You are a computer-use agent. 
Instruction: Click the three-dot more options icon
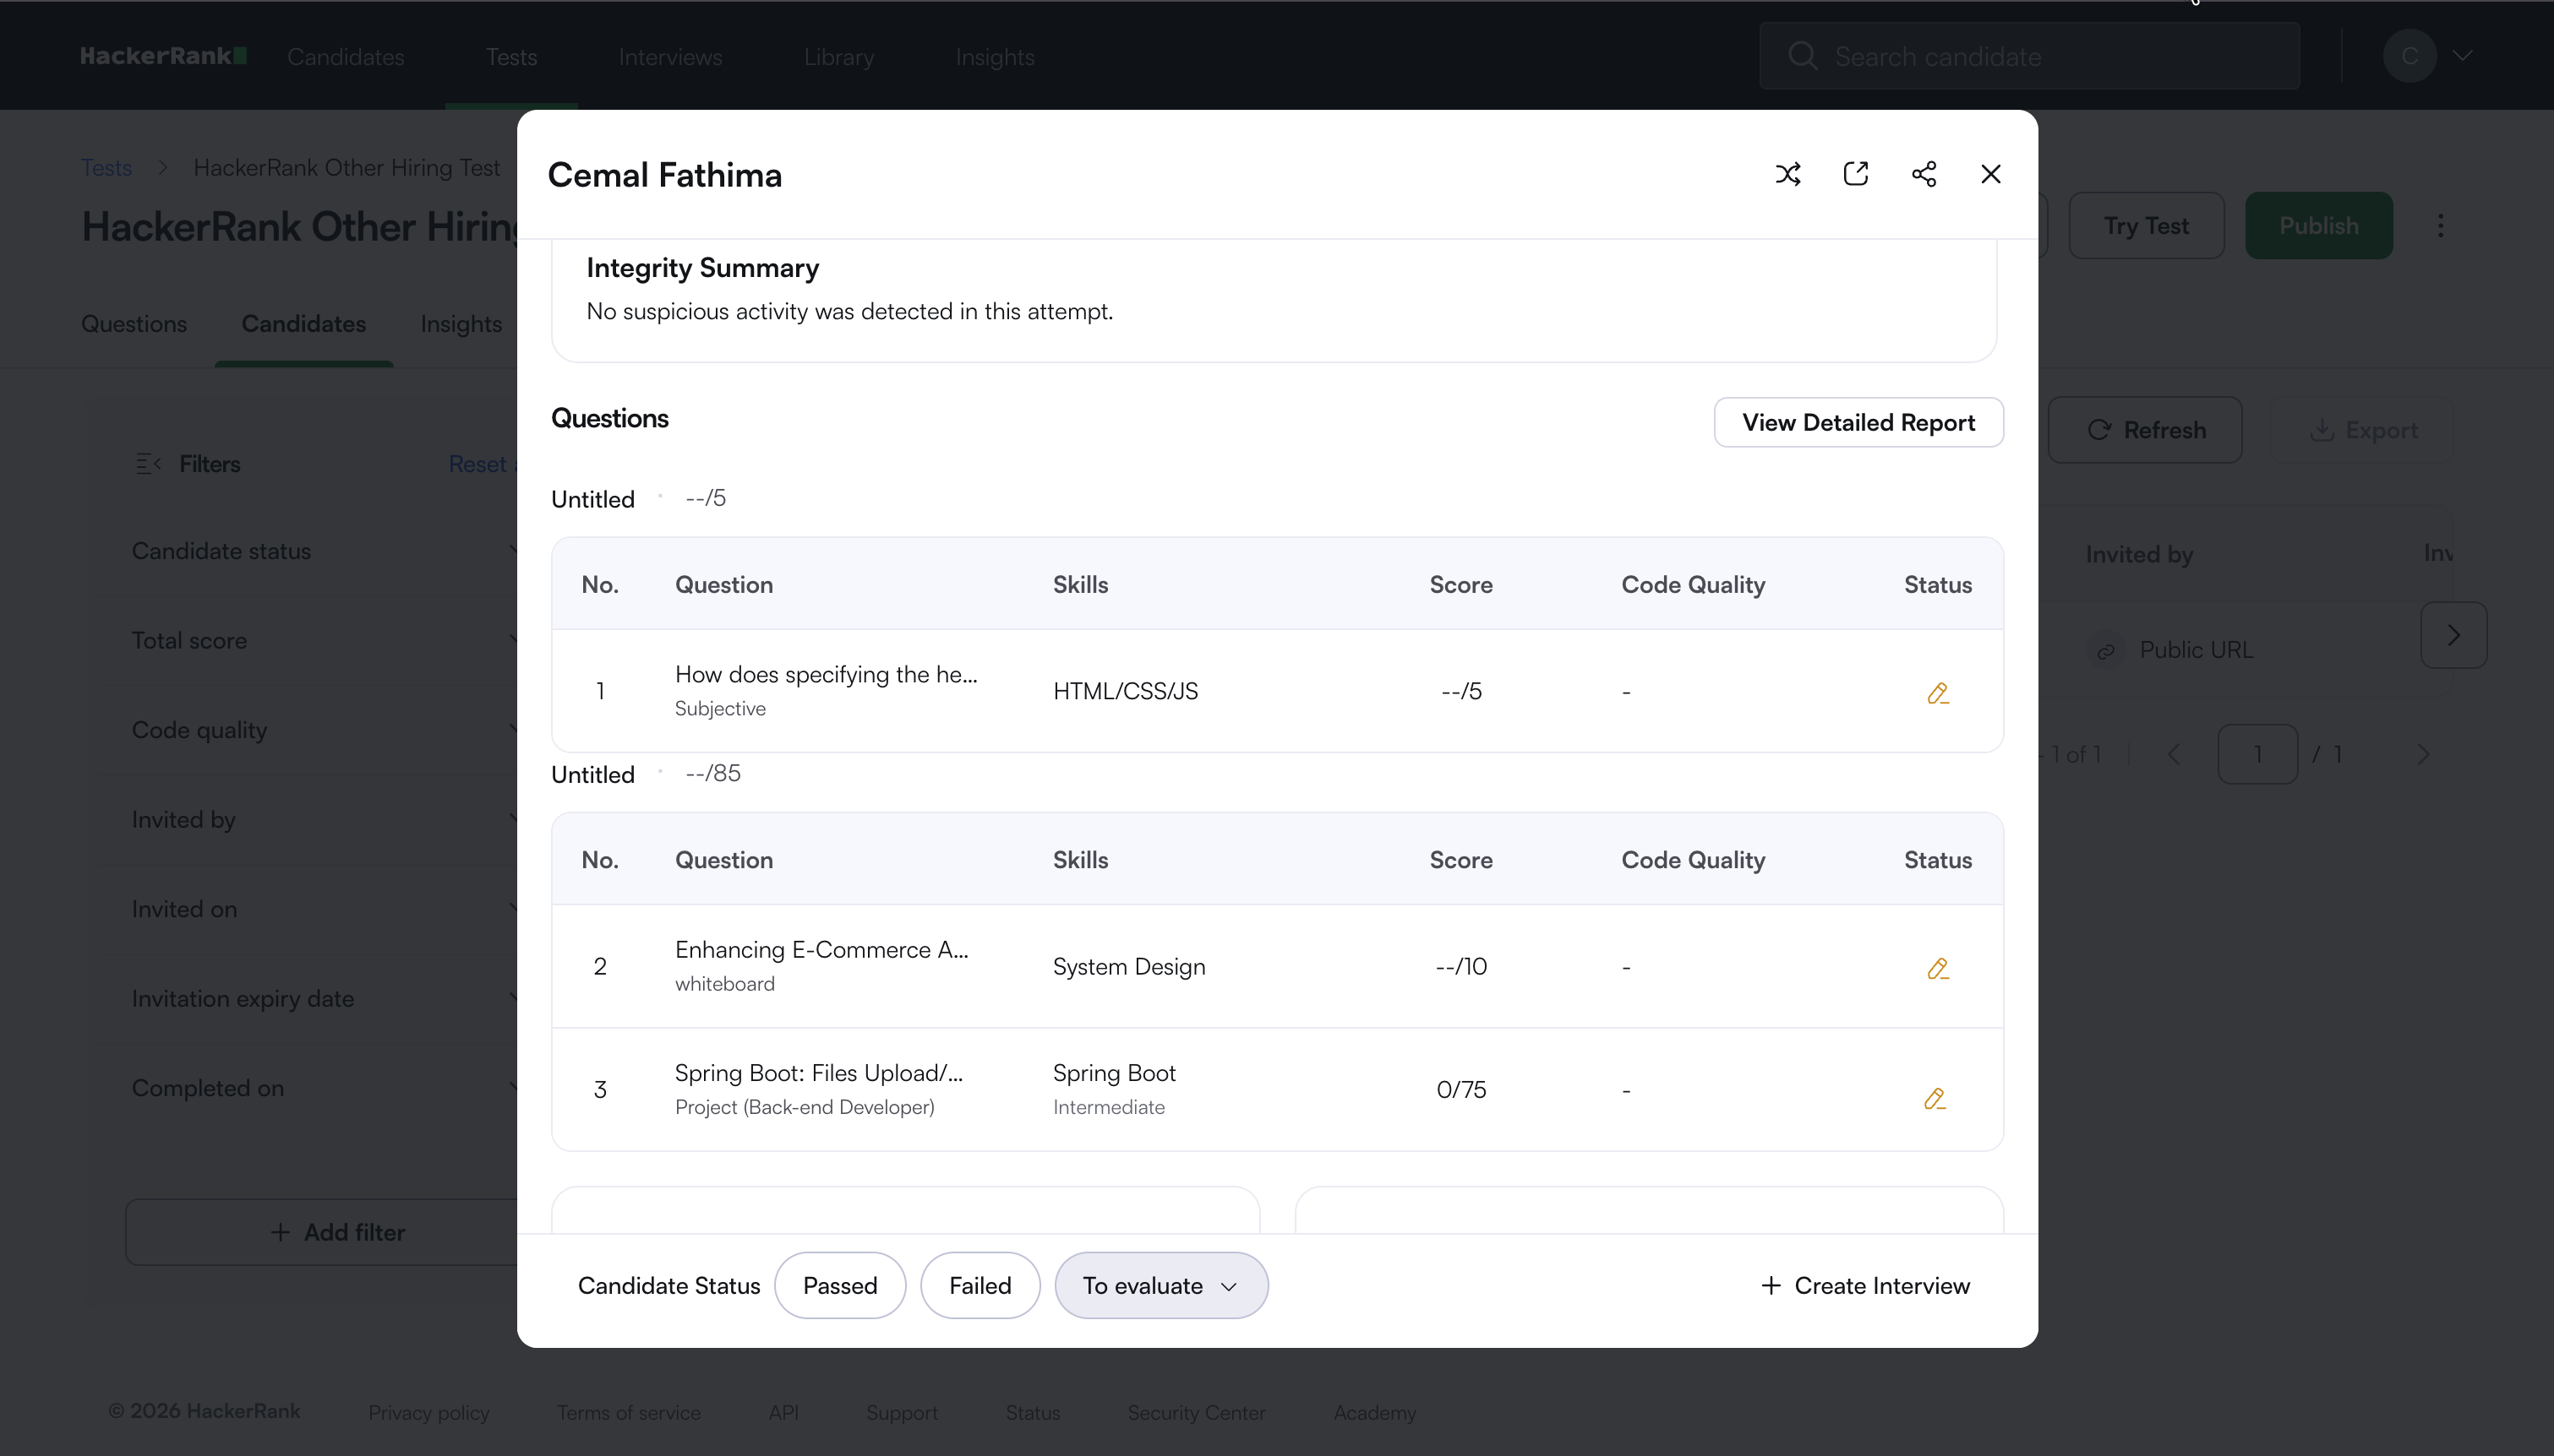point(2440,226)
